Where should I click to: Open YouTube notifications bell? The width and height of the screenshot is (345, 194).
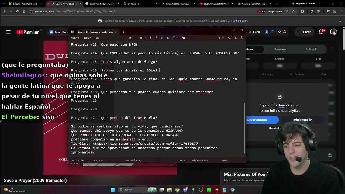(321, 32)
